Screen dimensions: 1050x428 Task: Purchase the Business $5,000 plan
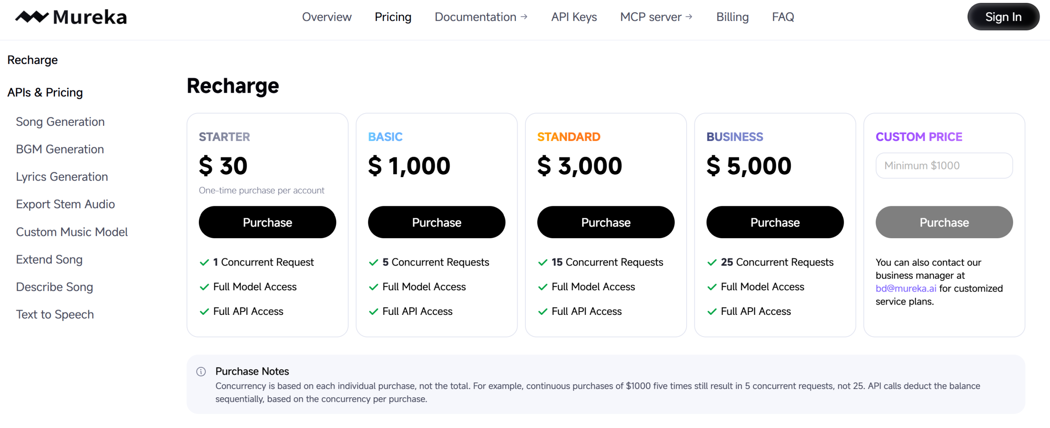coord(775,222)
